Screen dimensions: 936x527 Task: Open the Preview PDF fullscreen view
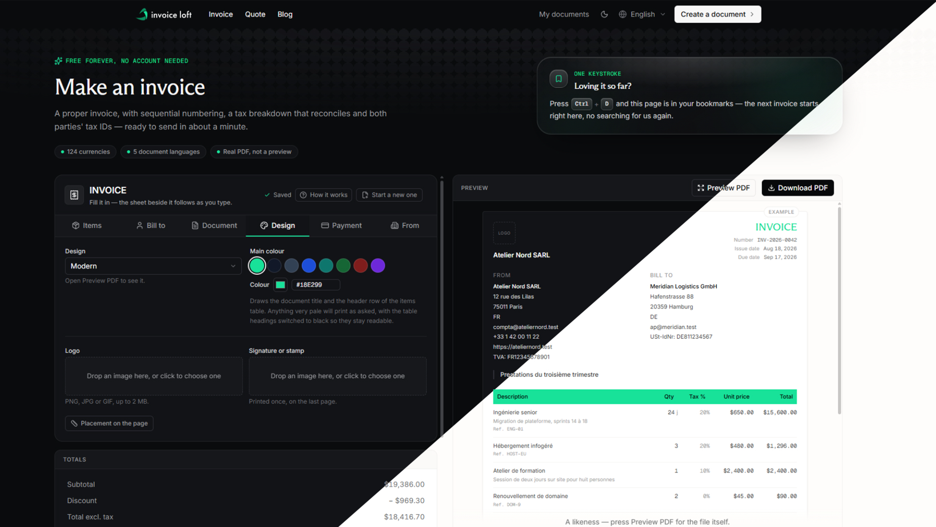[723, 188]
